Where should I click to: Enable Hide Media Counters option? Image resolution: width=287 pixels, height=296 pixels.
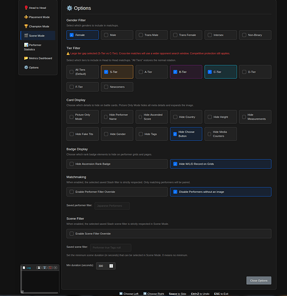(x=221, y=134)
